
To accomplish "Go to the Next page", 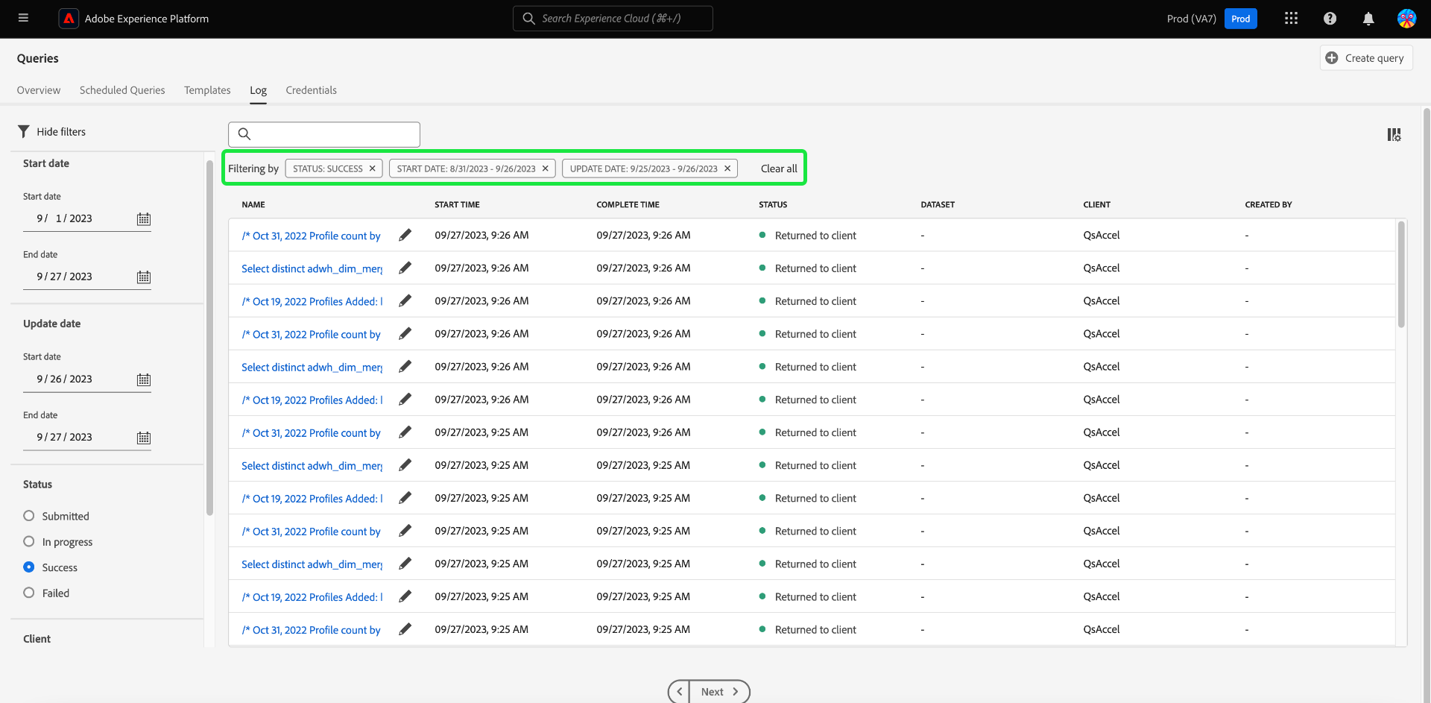I will pos(719,692).
